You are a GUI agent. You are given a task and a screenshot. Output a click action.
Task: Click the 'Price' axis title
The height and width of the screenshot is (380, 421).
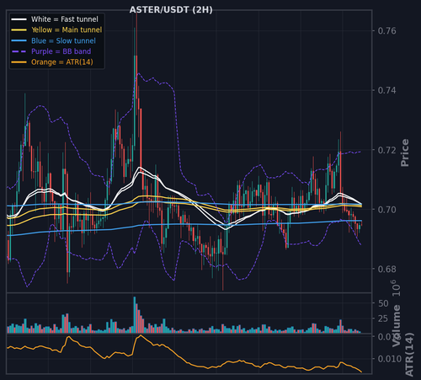pyautogui.click(x=404, y=153)
